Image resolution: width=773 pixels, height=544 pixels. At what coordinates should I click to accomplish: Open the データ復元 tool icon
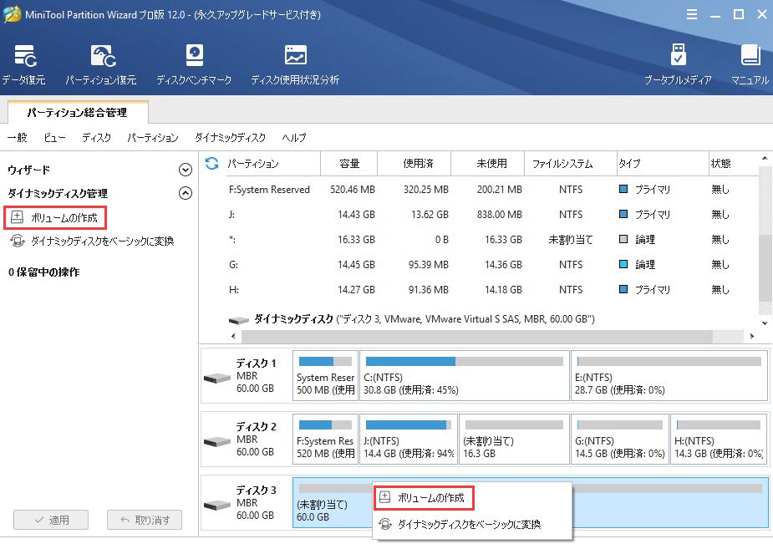click(23, 58)
